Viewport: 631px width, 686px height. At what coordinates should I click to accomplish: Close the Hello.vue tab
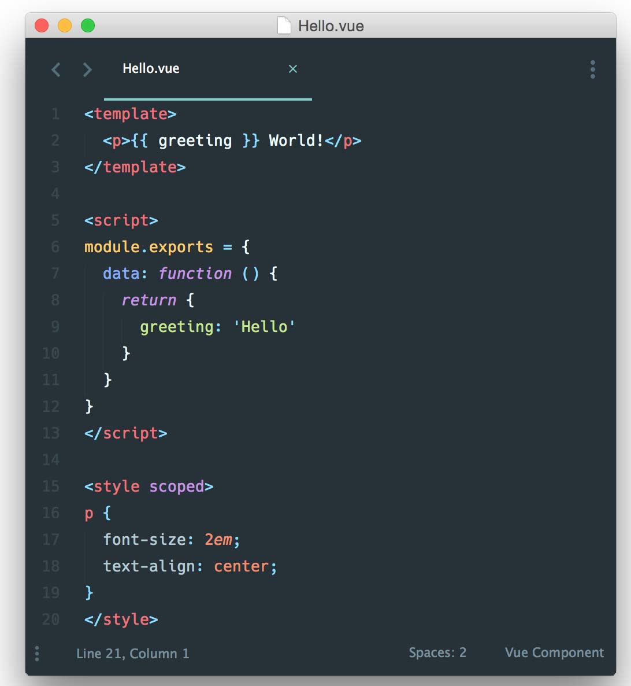click(293, 69)
